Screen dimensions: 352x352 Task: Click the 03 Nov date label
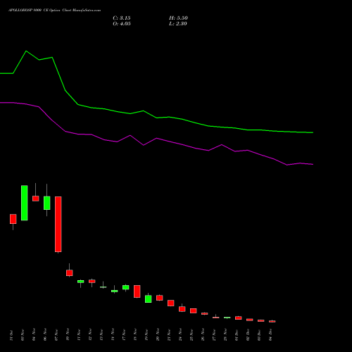[x=23, y=335]
